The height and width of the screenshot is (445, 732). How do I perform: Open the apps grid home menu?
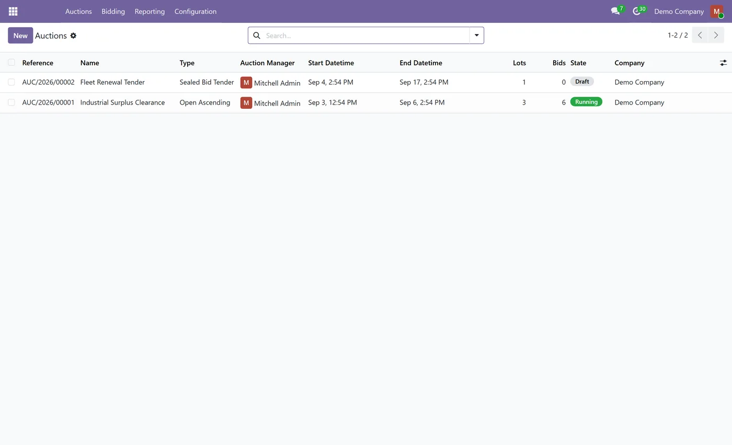[x=13, y=11]
